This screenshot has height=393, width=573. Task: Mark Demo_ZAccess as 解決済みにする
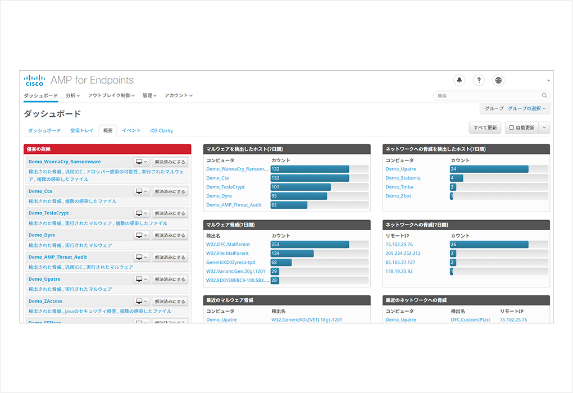pos(170,301)
